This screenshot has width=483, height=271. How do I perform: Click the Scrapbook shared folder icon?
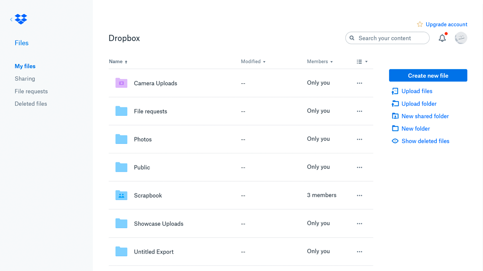coord(121,195)
